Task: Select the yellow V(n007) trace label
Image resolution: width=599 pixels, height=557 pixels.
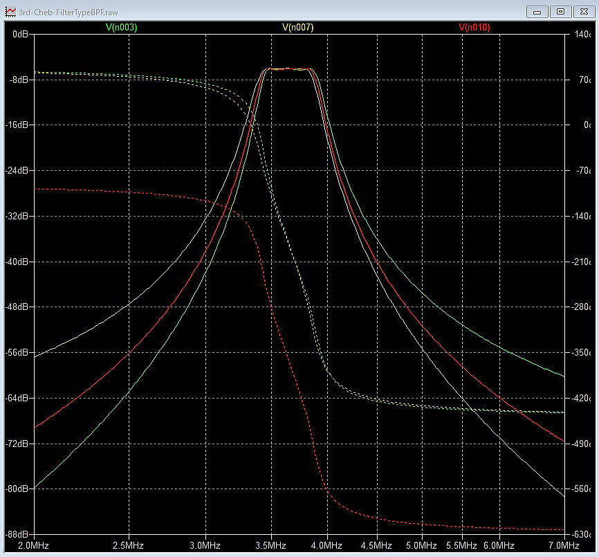Action: pyautogui.click(x=297, y=28)
